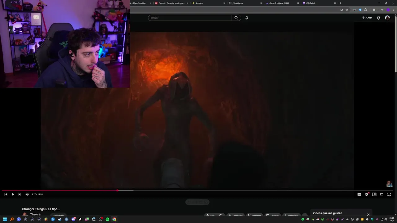Screen dimensions: 397x223
Task: Switch to Framed daily movie tab
Action: (x=172, y=3)
